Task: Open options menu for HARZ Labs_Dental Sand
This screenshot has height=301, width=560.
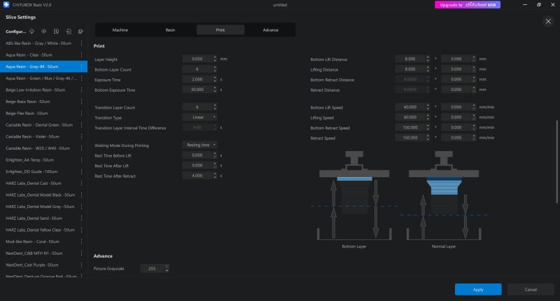Action: 81,218
